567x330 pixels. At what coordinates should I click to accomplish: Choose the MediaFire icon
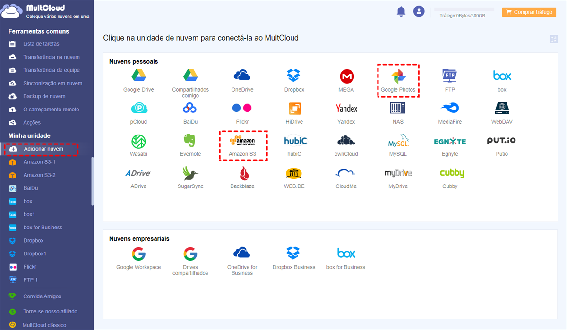click(x=450, y=108)
